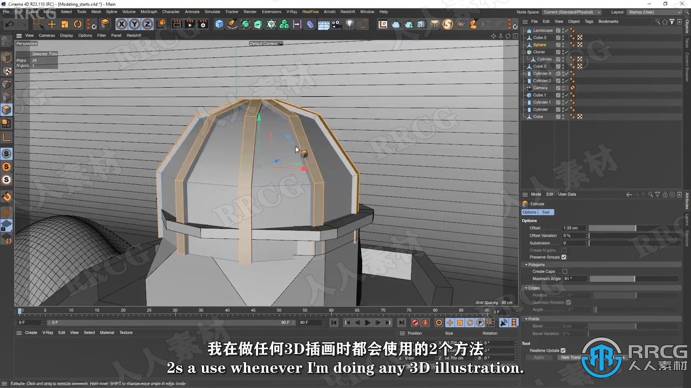Click the Undo arrow in the top toolbar
This screenshot has width=691, height=388.
pos(10,24)
